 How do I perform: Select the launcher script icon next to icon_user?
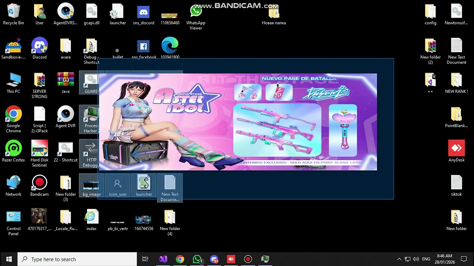[x=144, y=186]
